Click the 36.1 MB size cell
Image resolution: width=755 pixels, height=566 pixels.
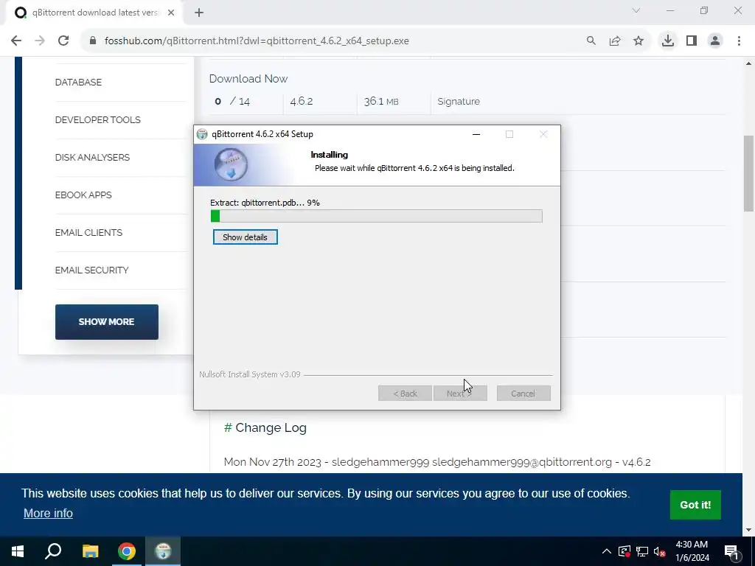coord(381,102)
